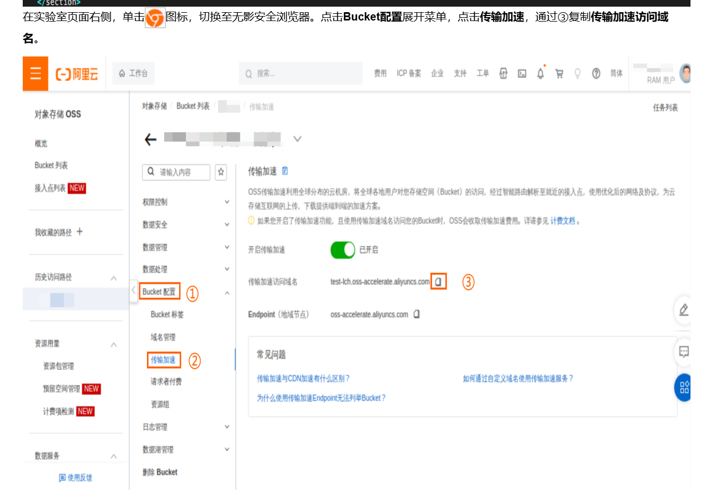The width and height of the screenshot is (721, 490).
Task: Click 使用反馈 at sidebar bottom
Action: (x=76, y=478)
